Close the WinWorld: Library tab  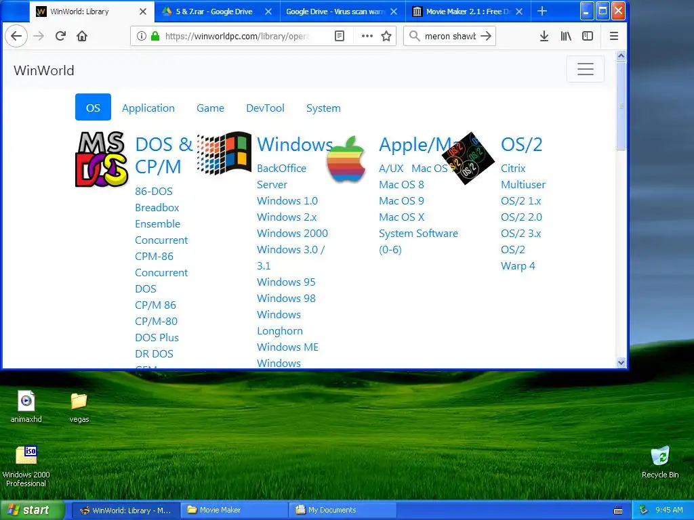142,12
